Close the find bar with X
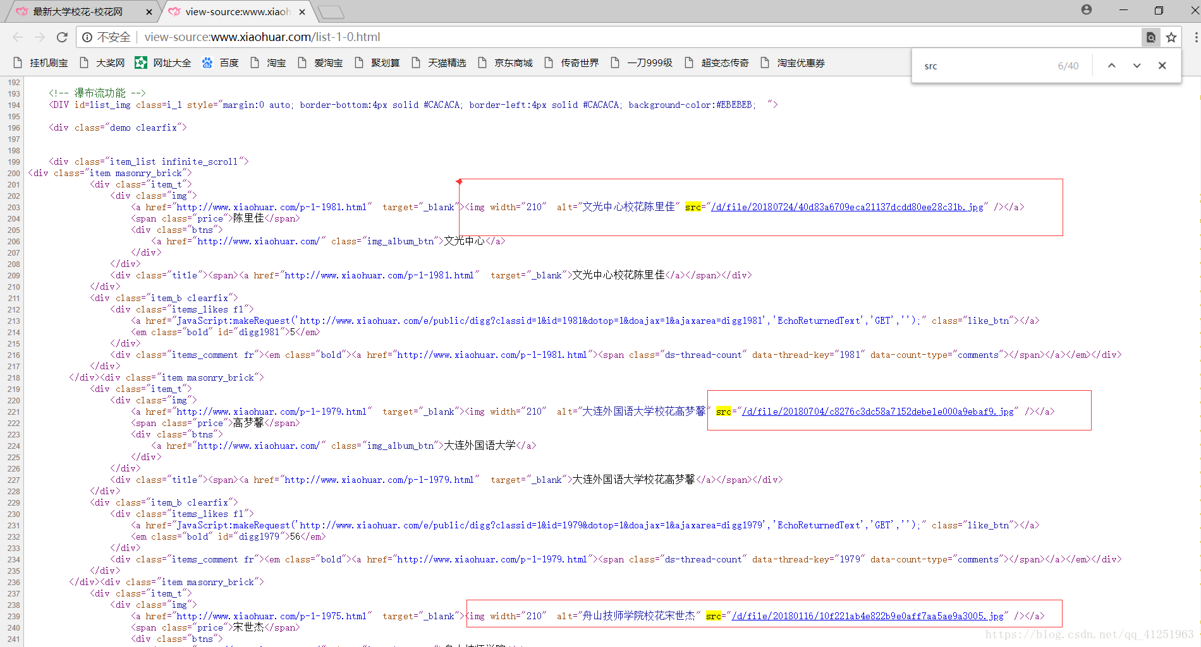Screen dimensions: 1201x647 tap(1162, 65)
